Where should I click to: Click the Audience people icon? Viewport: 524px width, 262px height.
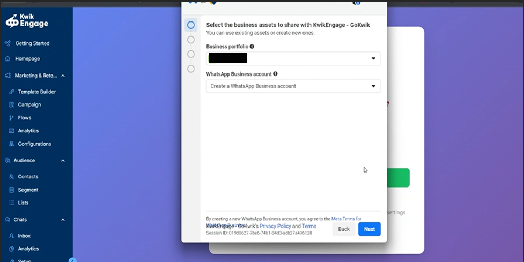[8, 161]
